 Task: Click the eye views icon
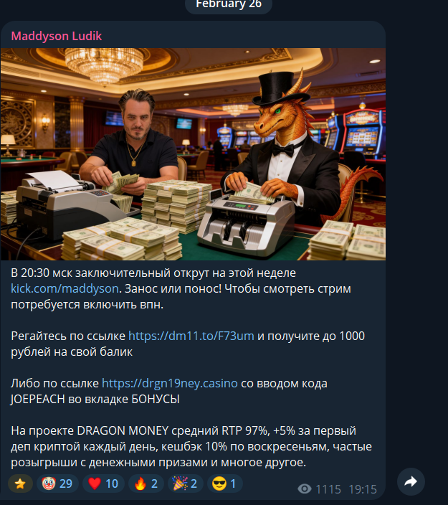pyautogui.click(x=305, y=489)
